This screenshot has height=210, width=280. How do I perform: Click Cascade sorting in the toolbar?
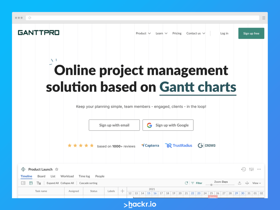pyautogui.click(x=88, y=183)
